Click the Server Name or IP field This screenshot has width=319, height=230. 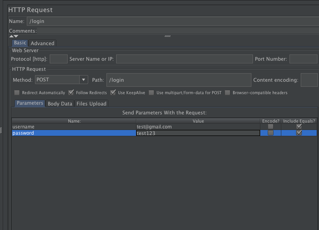coord(184,59)
